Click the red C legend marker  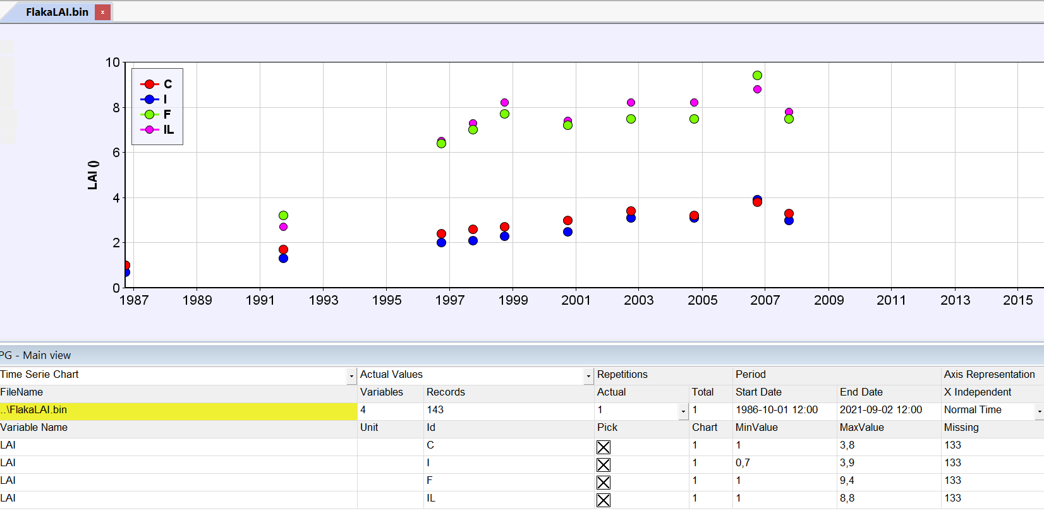coord(150,85)
